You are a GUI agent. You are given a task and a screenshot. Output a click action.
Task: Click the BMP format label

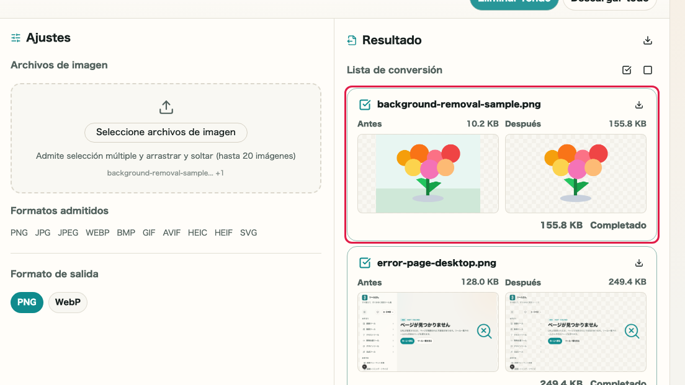126,232
